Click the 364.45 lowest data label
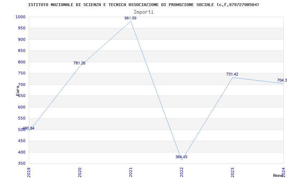 pos(181,157)
